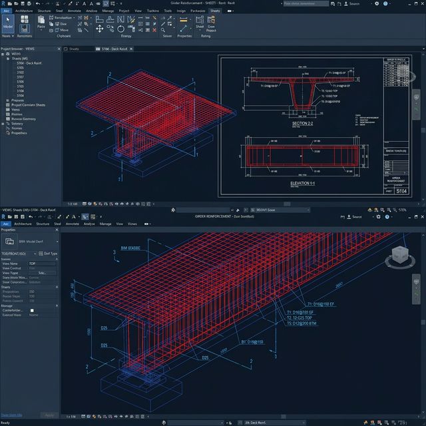This screenshot has width=426, height=426.
Task: Close the Project Browser panel
Action: point(59,49)
